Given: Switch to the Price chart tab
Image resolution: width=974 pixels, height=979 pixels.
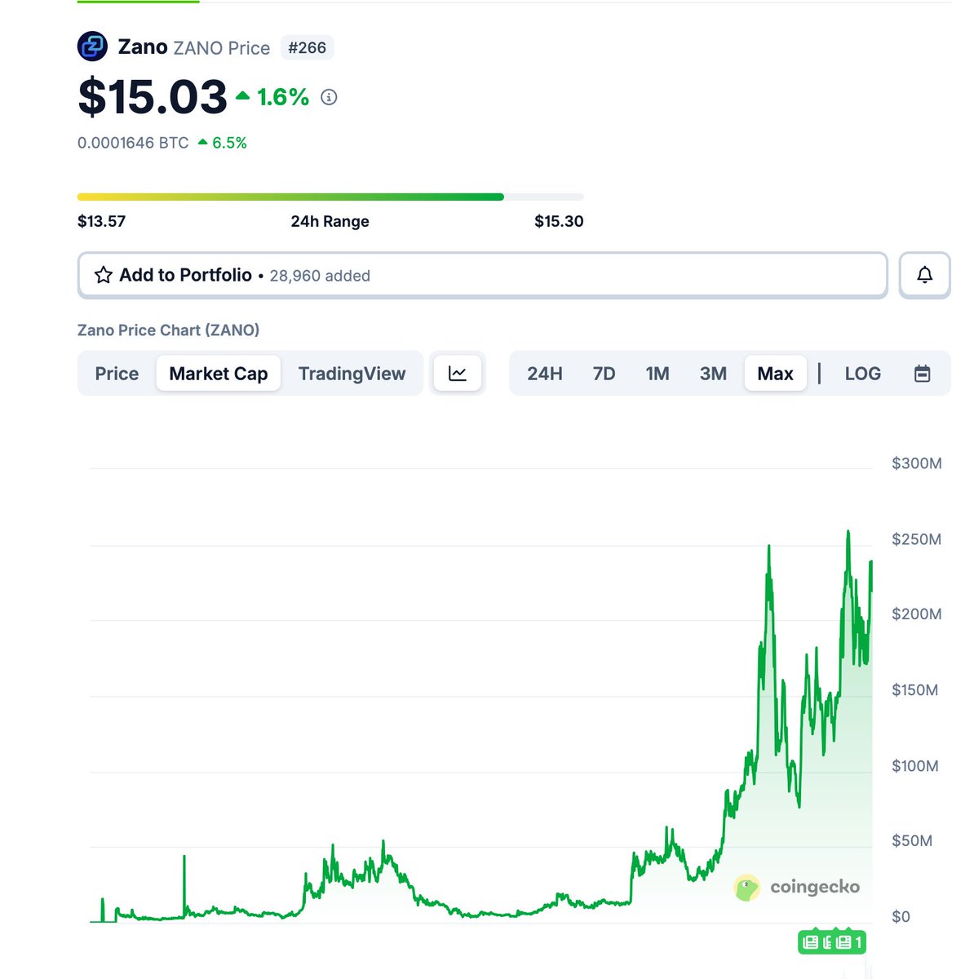Looking at the screenshot, I should point(116,373).
